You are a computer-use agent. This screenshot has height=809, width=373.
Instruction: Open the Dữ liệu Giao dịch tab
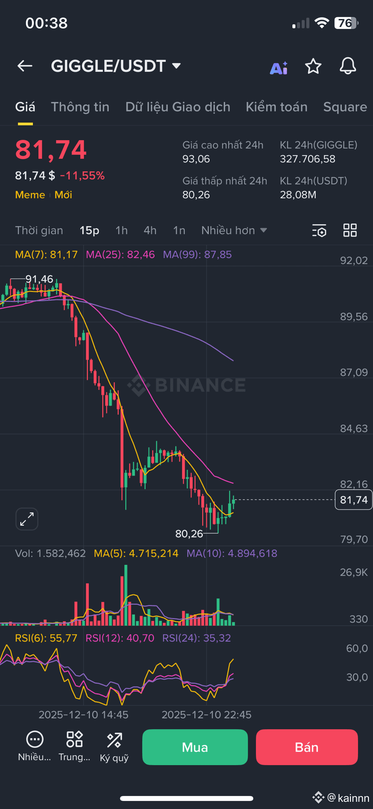(178, 107)
